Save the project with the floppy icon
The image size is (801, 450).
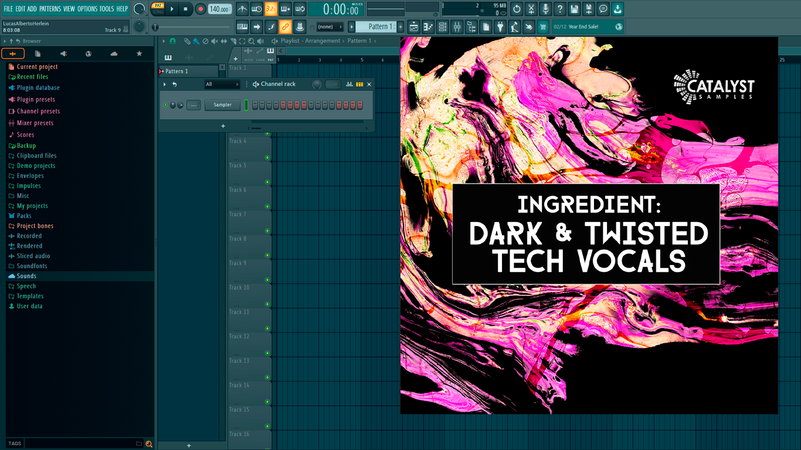(x=574, y=9)
